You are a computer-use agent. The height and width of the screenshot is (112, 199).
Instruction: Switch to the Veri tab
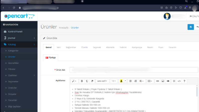pos(59,47)
